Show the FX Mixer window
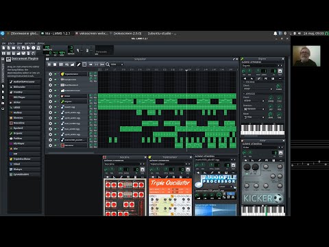Screen dimensions: 329x247 (x=23, y=54)
